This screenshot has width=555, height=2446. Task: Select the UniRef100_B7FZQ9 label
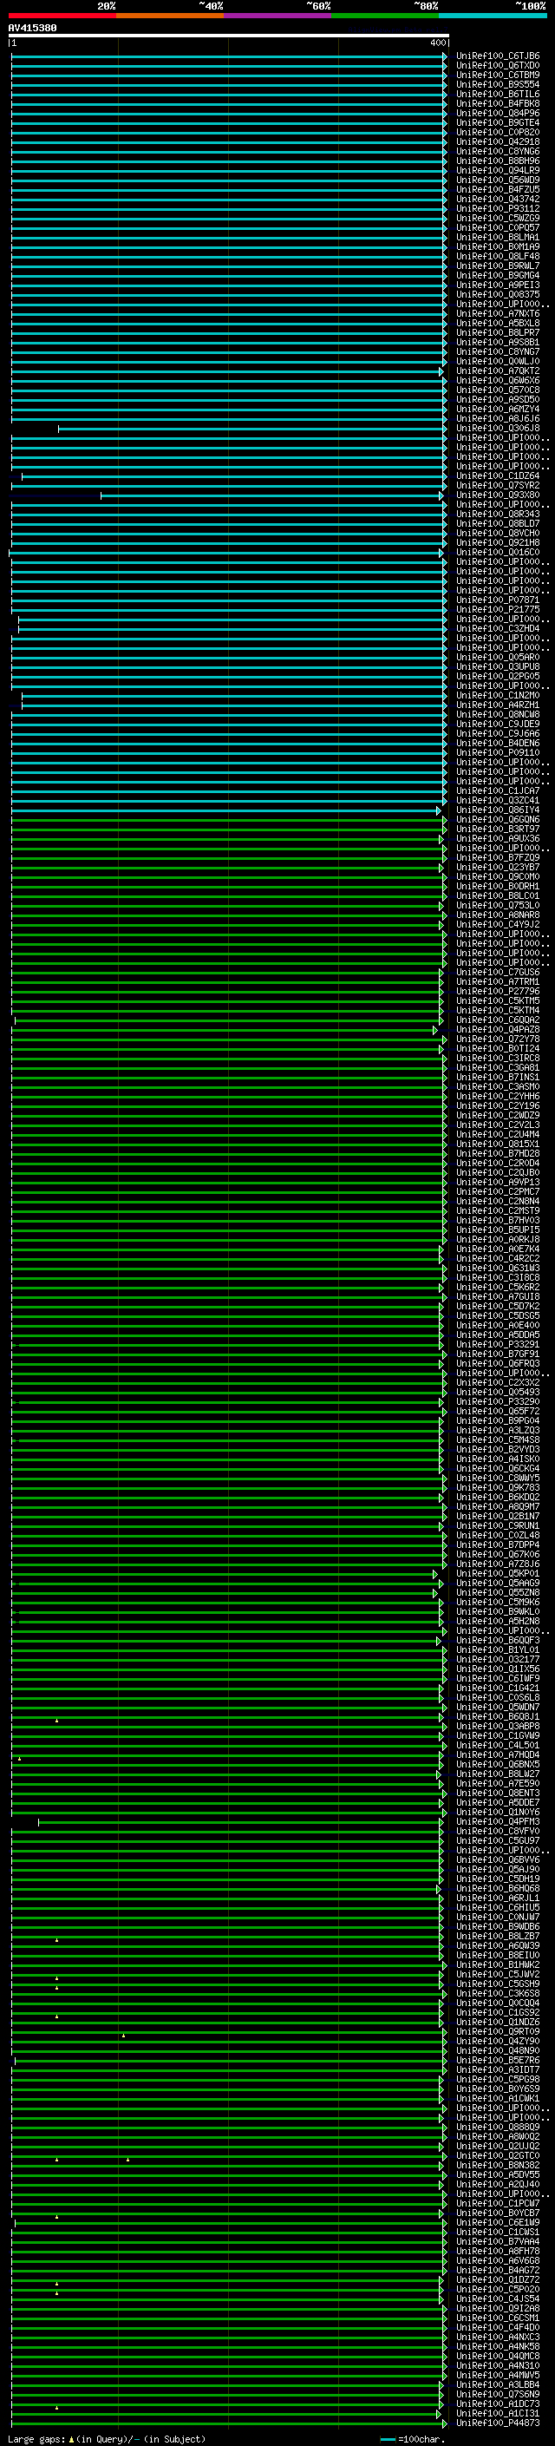pyautogui.click(x=498, y=857)
